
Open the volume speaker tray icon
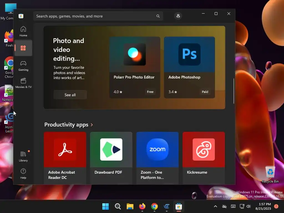pyautogui.click(x=248, y=206)
